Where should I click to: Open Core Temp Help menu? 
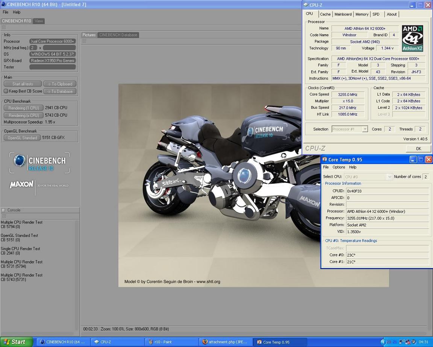[x=353, y=167]
